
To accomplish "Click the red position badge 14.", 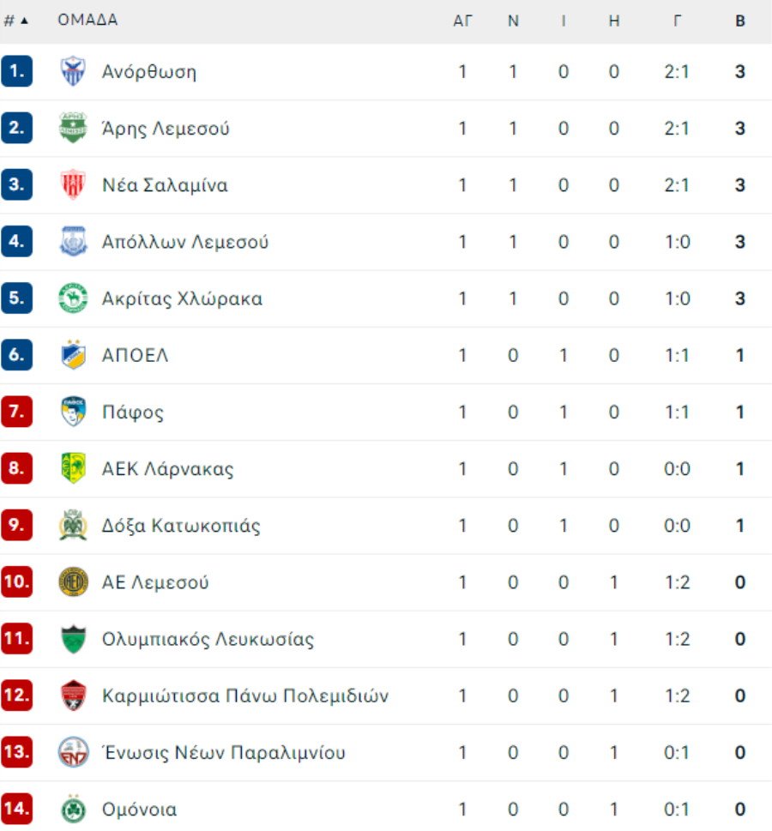I will tap(16, 809).
